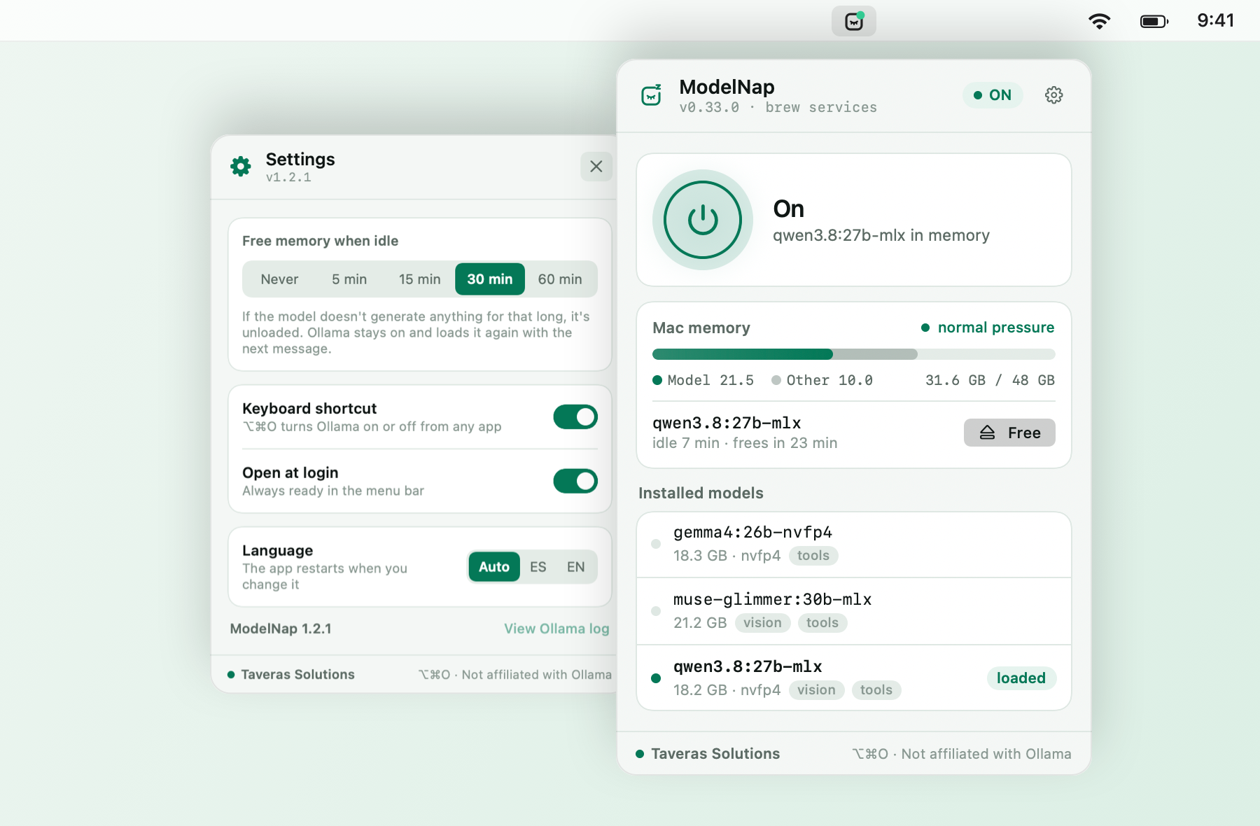Toggle the ON status pill
Viewport: 1260px width, 826px height.
[993, 95]
